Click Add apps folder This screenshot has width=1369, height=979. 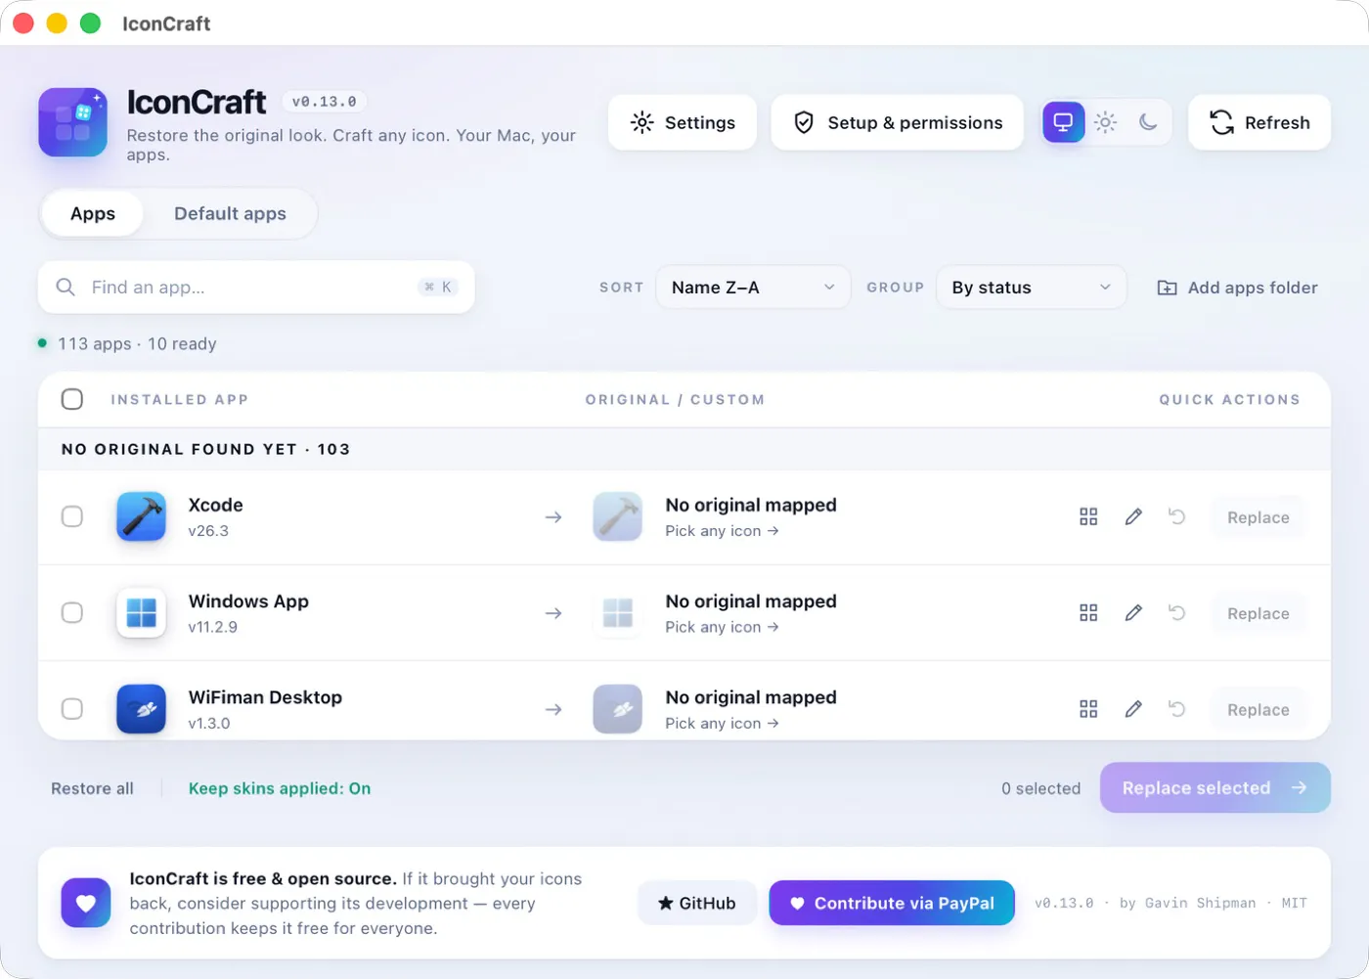pyautogui.click(x=1237, y=288)
